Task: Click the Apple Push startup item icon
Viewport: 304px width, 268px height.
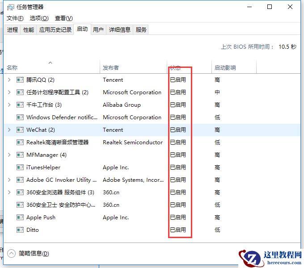Action: click(20, 217)
